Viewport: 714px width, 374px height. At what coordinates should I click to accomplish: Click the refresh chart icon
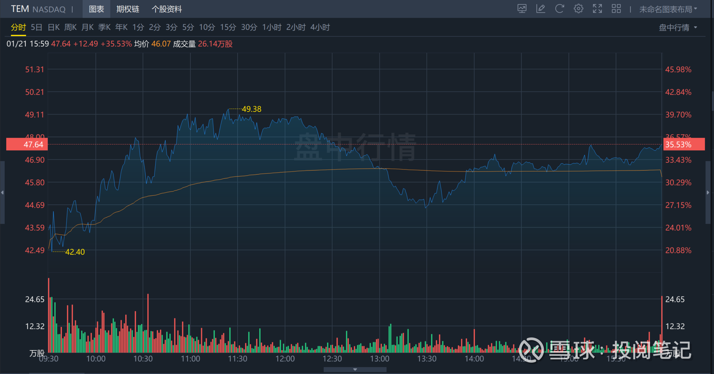[x=559, y=9]
